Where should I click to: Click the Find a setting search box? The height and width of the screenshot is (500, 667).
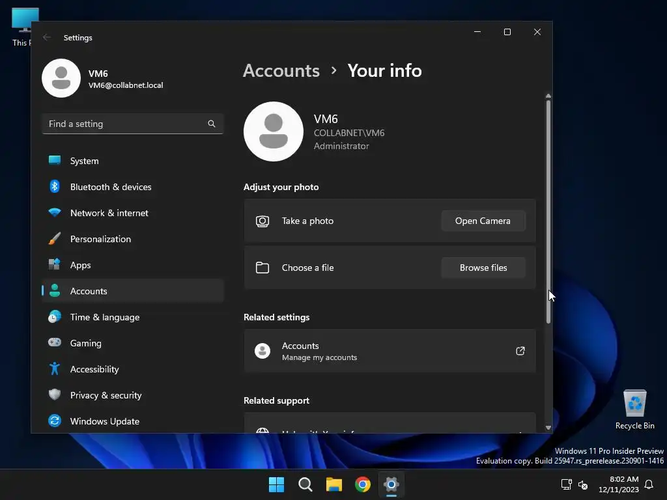[x=132, y=124]
